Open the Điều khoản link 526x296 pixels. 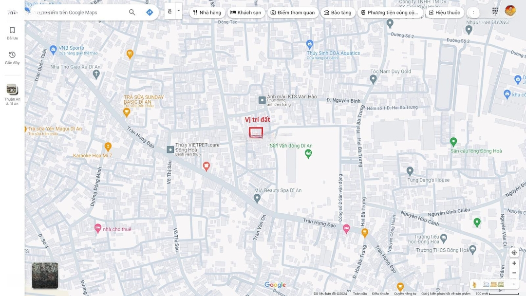pos(380,294)
